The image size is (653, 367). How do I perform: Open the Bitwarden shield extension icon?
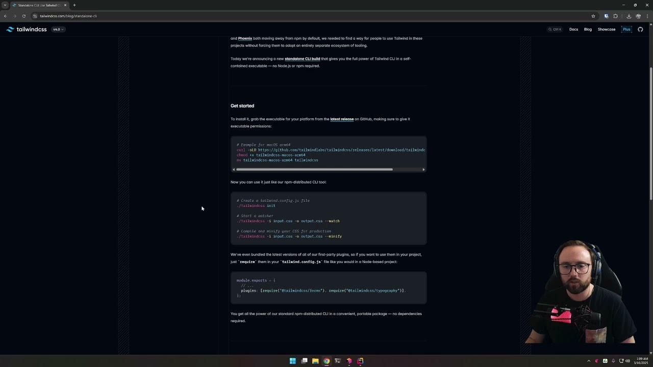point(606,16)
